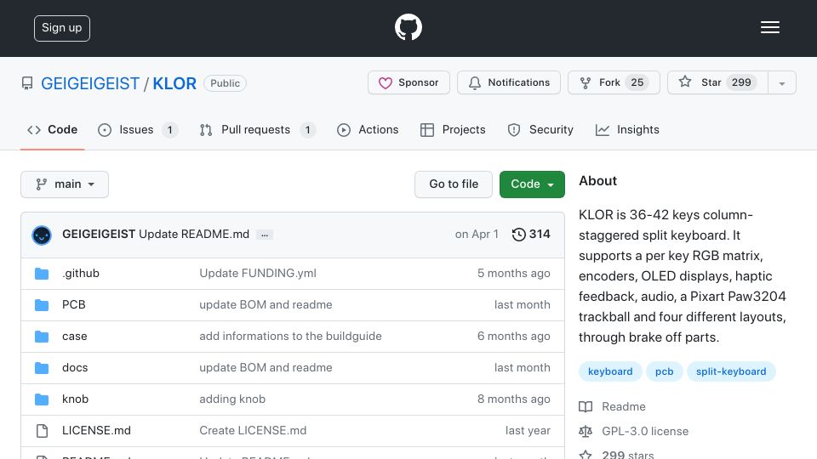Screen dimensions: 817x459
Task: Click the Issues circle-dot icon
Action: [x=105, y=130]
